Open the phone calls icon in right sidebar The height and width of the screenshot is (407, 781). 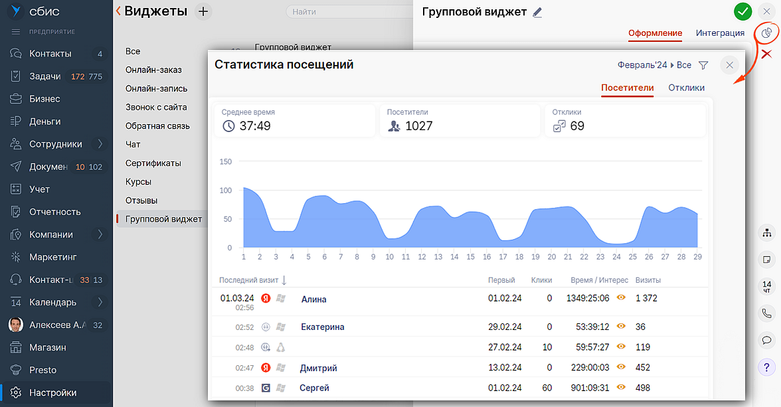click(766, 313)
